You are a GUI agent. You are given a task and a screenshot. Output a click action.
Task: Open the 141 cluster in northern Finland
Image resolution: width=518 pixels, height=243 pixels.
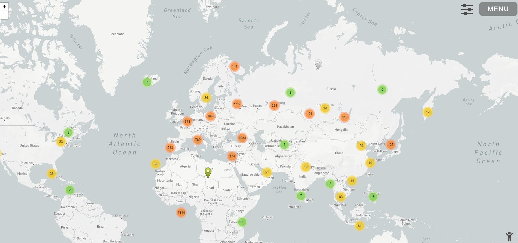235,67
